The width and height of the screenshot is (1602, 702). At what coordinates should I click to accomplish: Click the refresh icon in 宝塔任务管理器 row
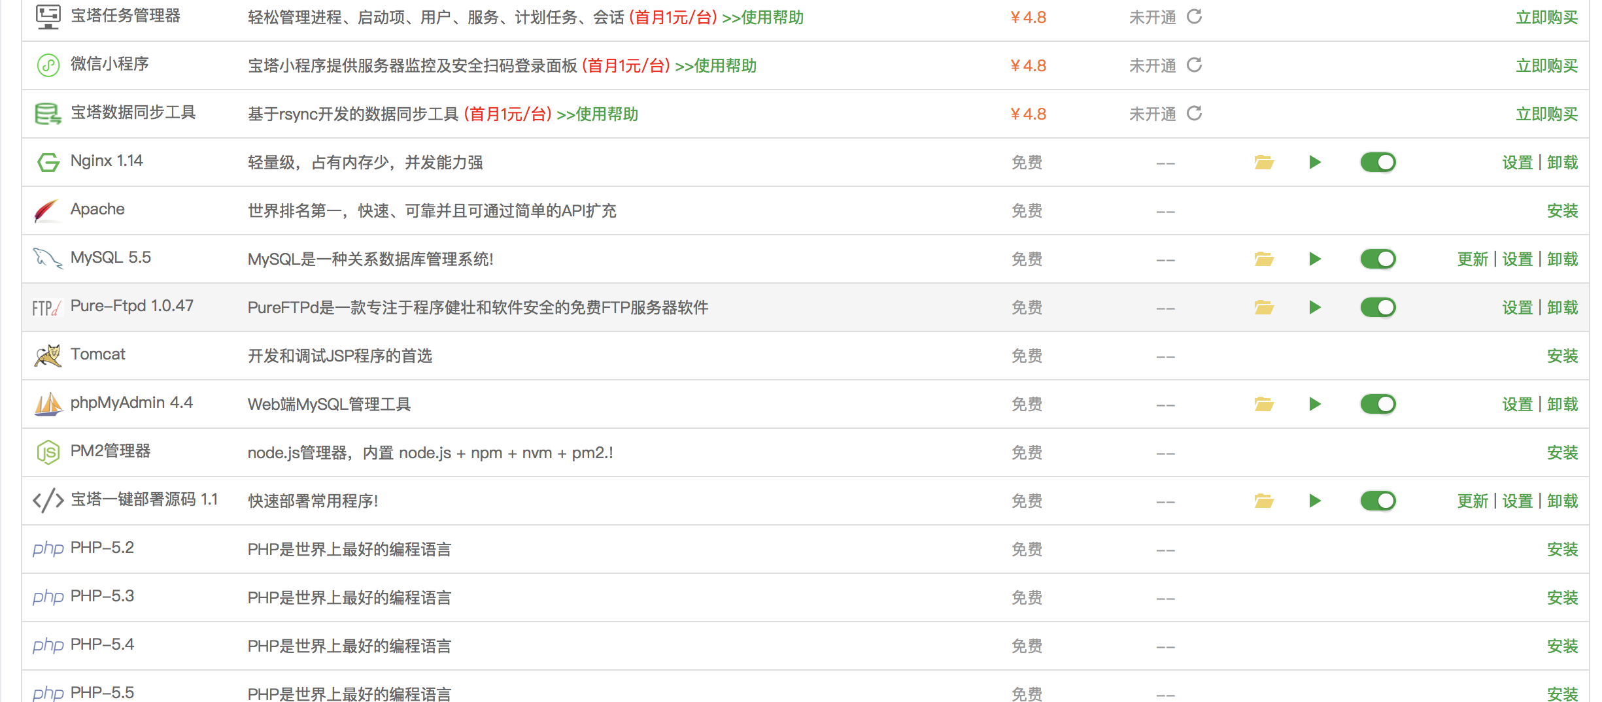tap(1194, 16)
